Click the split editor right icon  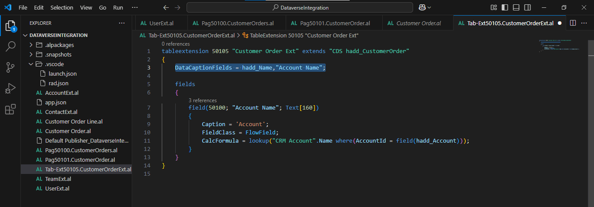click(x=573, y=23)
